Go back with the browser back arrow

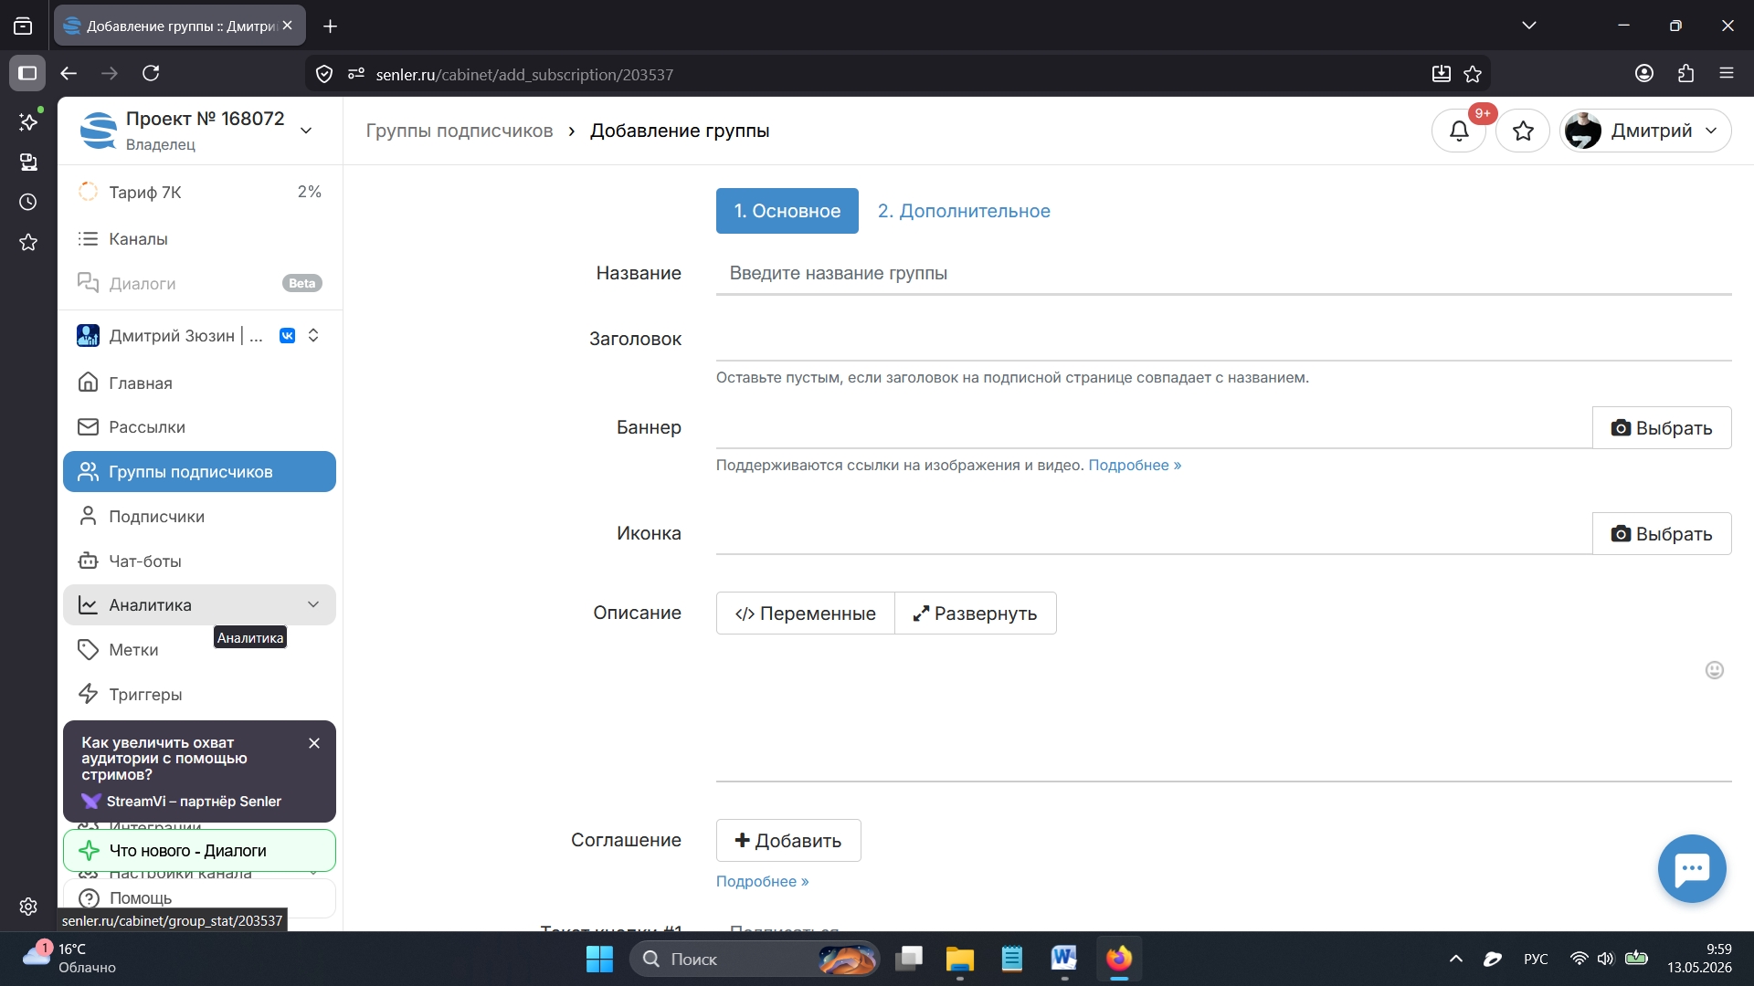click(69, 73)
